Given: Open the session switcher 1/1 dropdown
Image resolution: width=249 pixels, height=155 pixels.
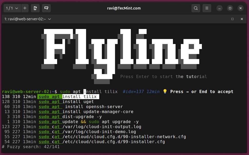Looking at the screenshot, I should (x=12, y=8).
